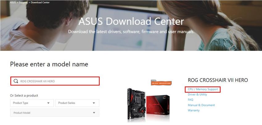Open Manual & Document link
This screenshot has height=125, width=262.
tap(201, 105)
